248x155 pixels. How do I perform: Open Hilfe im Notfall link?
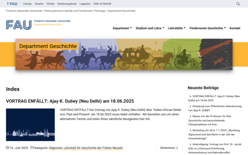click(102, 4)
